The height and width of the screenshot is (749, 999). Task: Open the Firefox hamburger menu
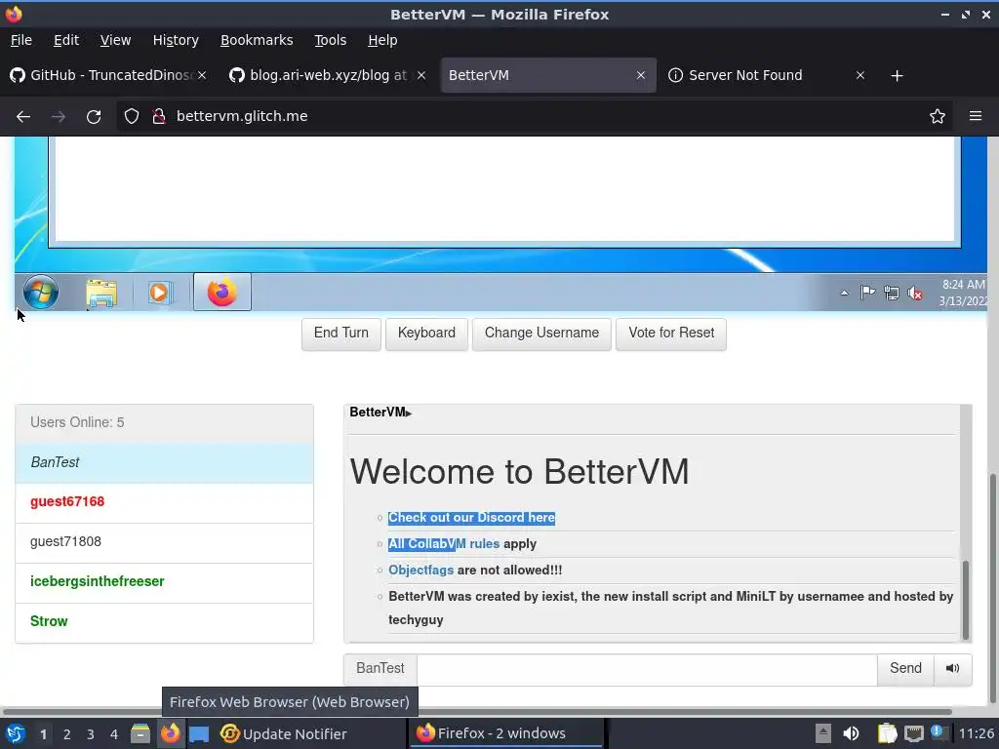click(x=975, y=117)
